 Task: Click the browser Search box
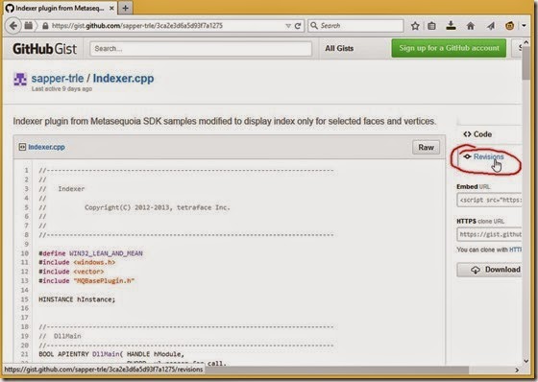pos(355,26)
